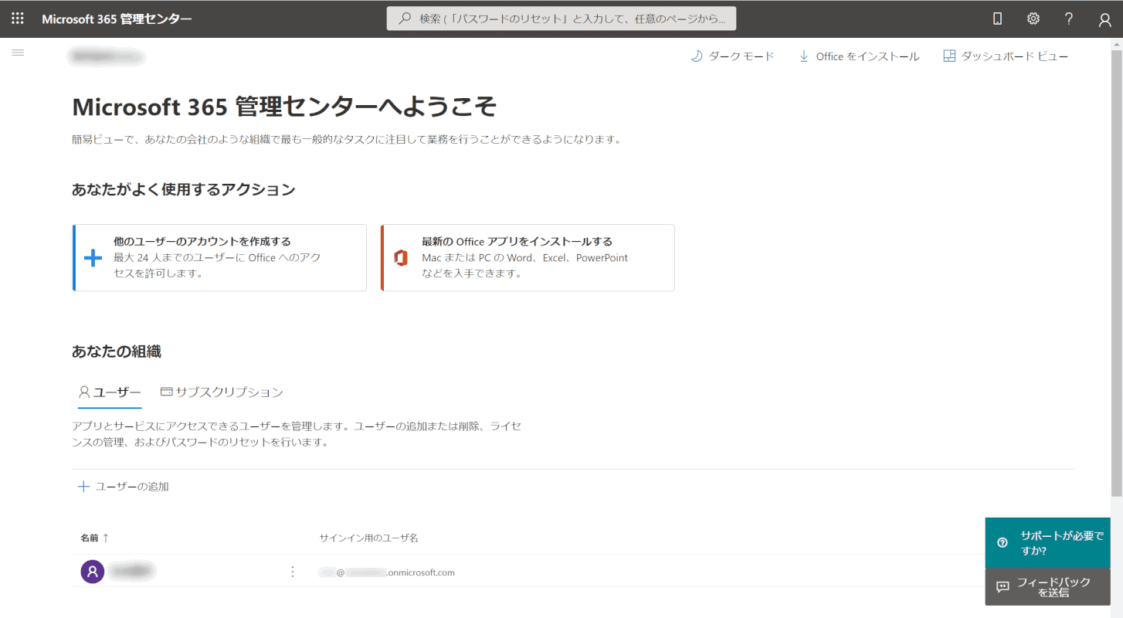This screenshot has height=618, width=1123.
Task: Open the 他のユーザーのアカウントを作成する card
Action: tap(219, 258)
